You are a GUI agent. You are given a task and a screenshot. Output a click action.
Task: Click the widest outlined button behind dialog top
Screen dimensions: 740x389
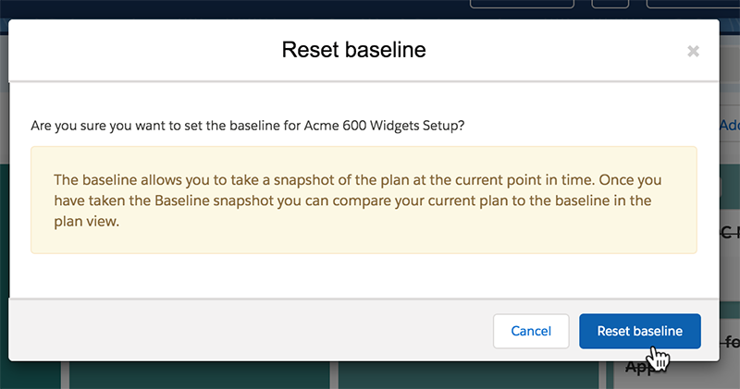coord(522,4)
